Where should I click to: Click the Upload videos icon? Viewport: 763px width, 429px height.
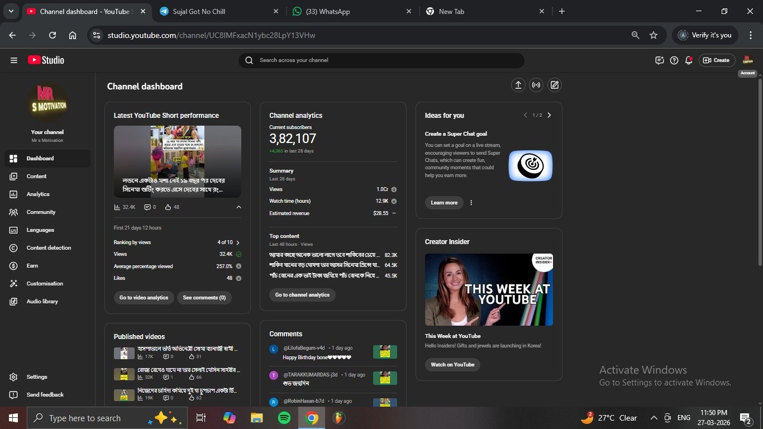[x=518, y=85]
